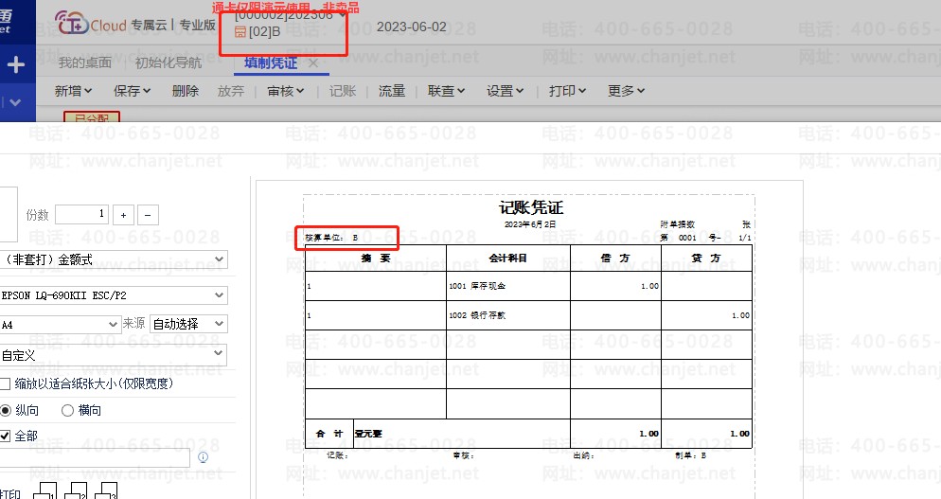Screen dimensions: 941x499
Task: Select the 横向 landscape radio button
Action: pyautogui.click(x=67, y=410)
